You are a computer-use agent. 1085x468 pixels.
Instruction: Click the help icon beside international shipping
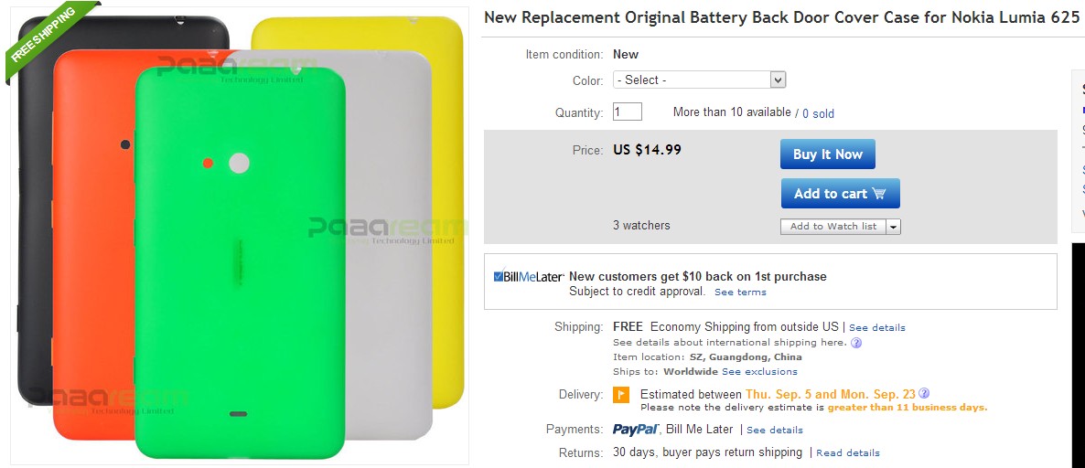[856, 343]
